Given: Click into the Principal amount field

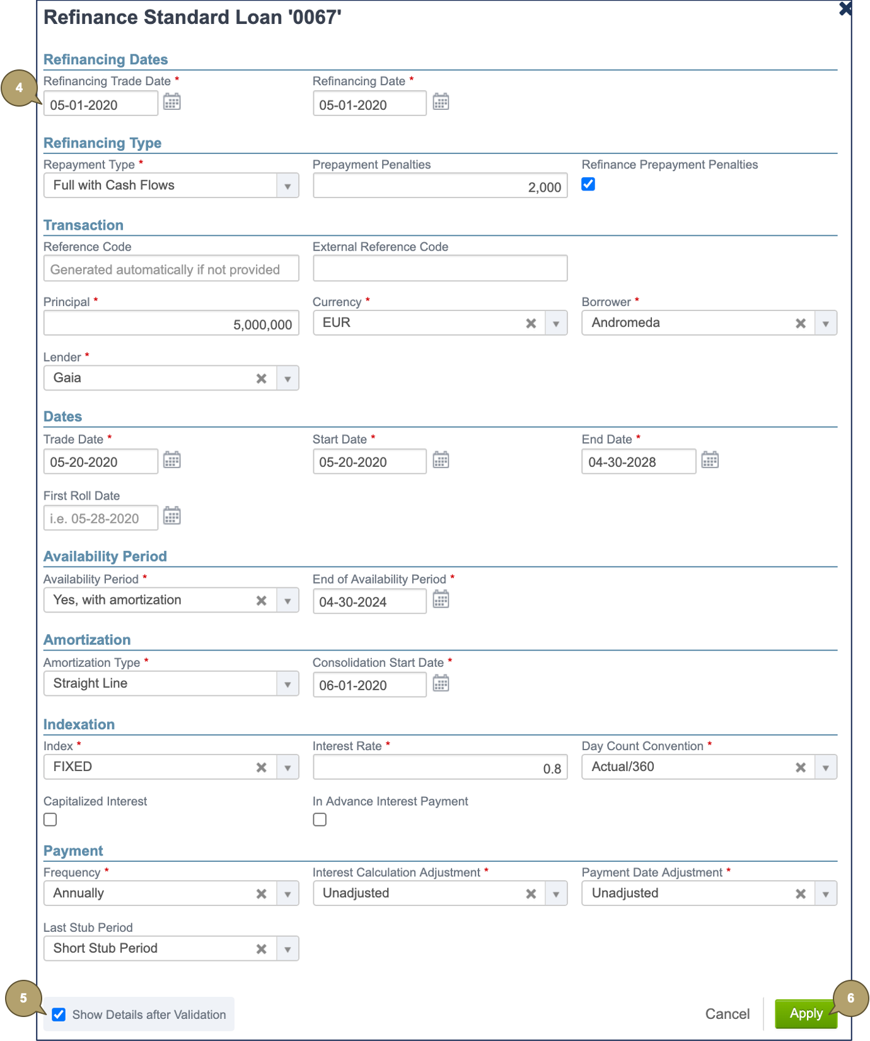Looking at the screenshot, I should [171, 324].
